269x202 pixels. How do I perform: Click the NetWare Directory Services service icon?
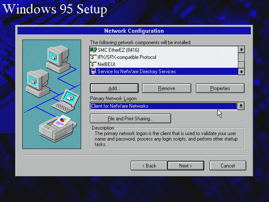point(93,71)
